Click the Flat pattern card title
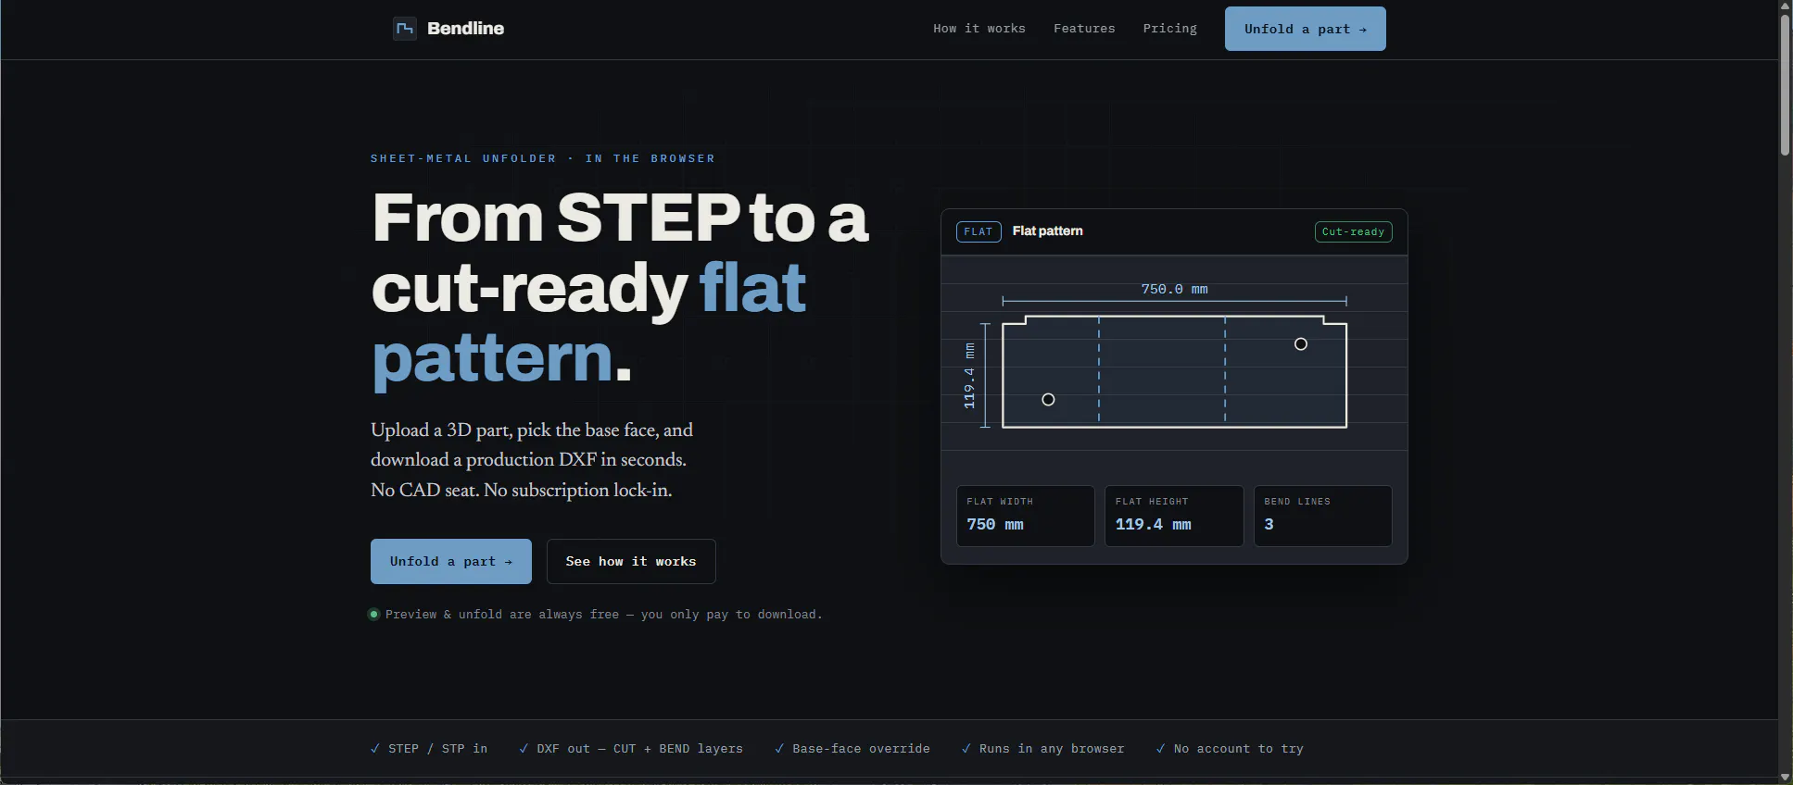 point(1047,231)
